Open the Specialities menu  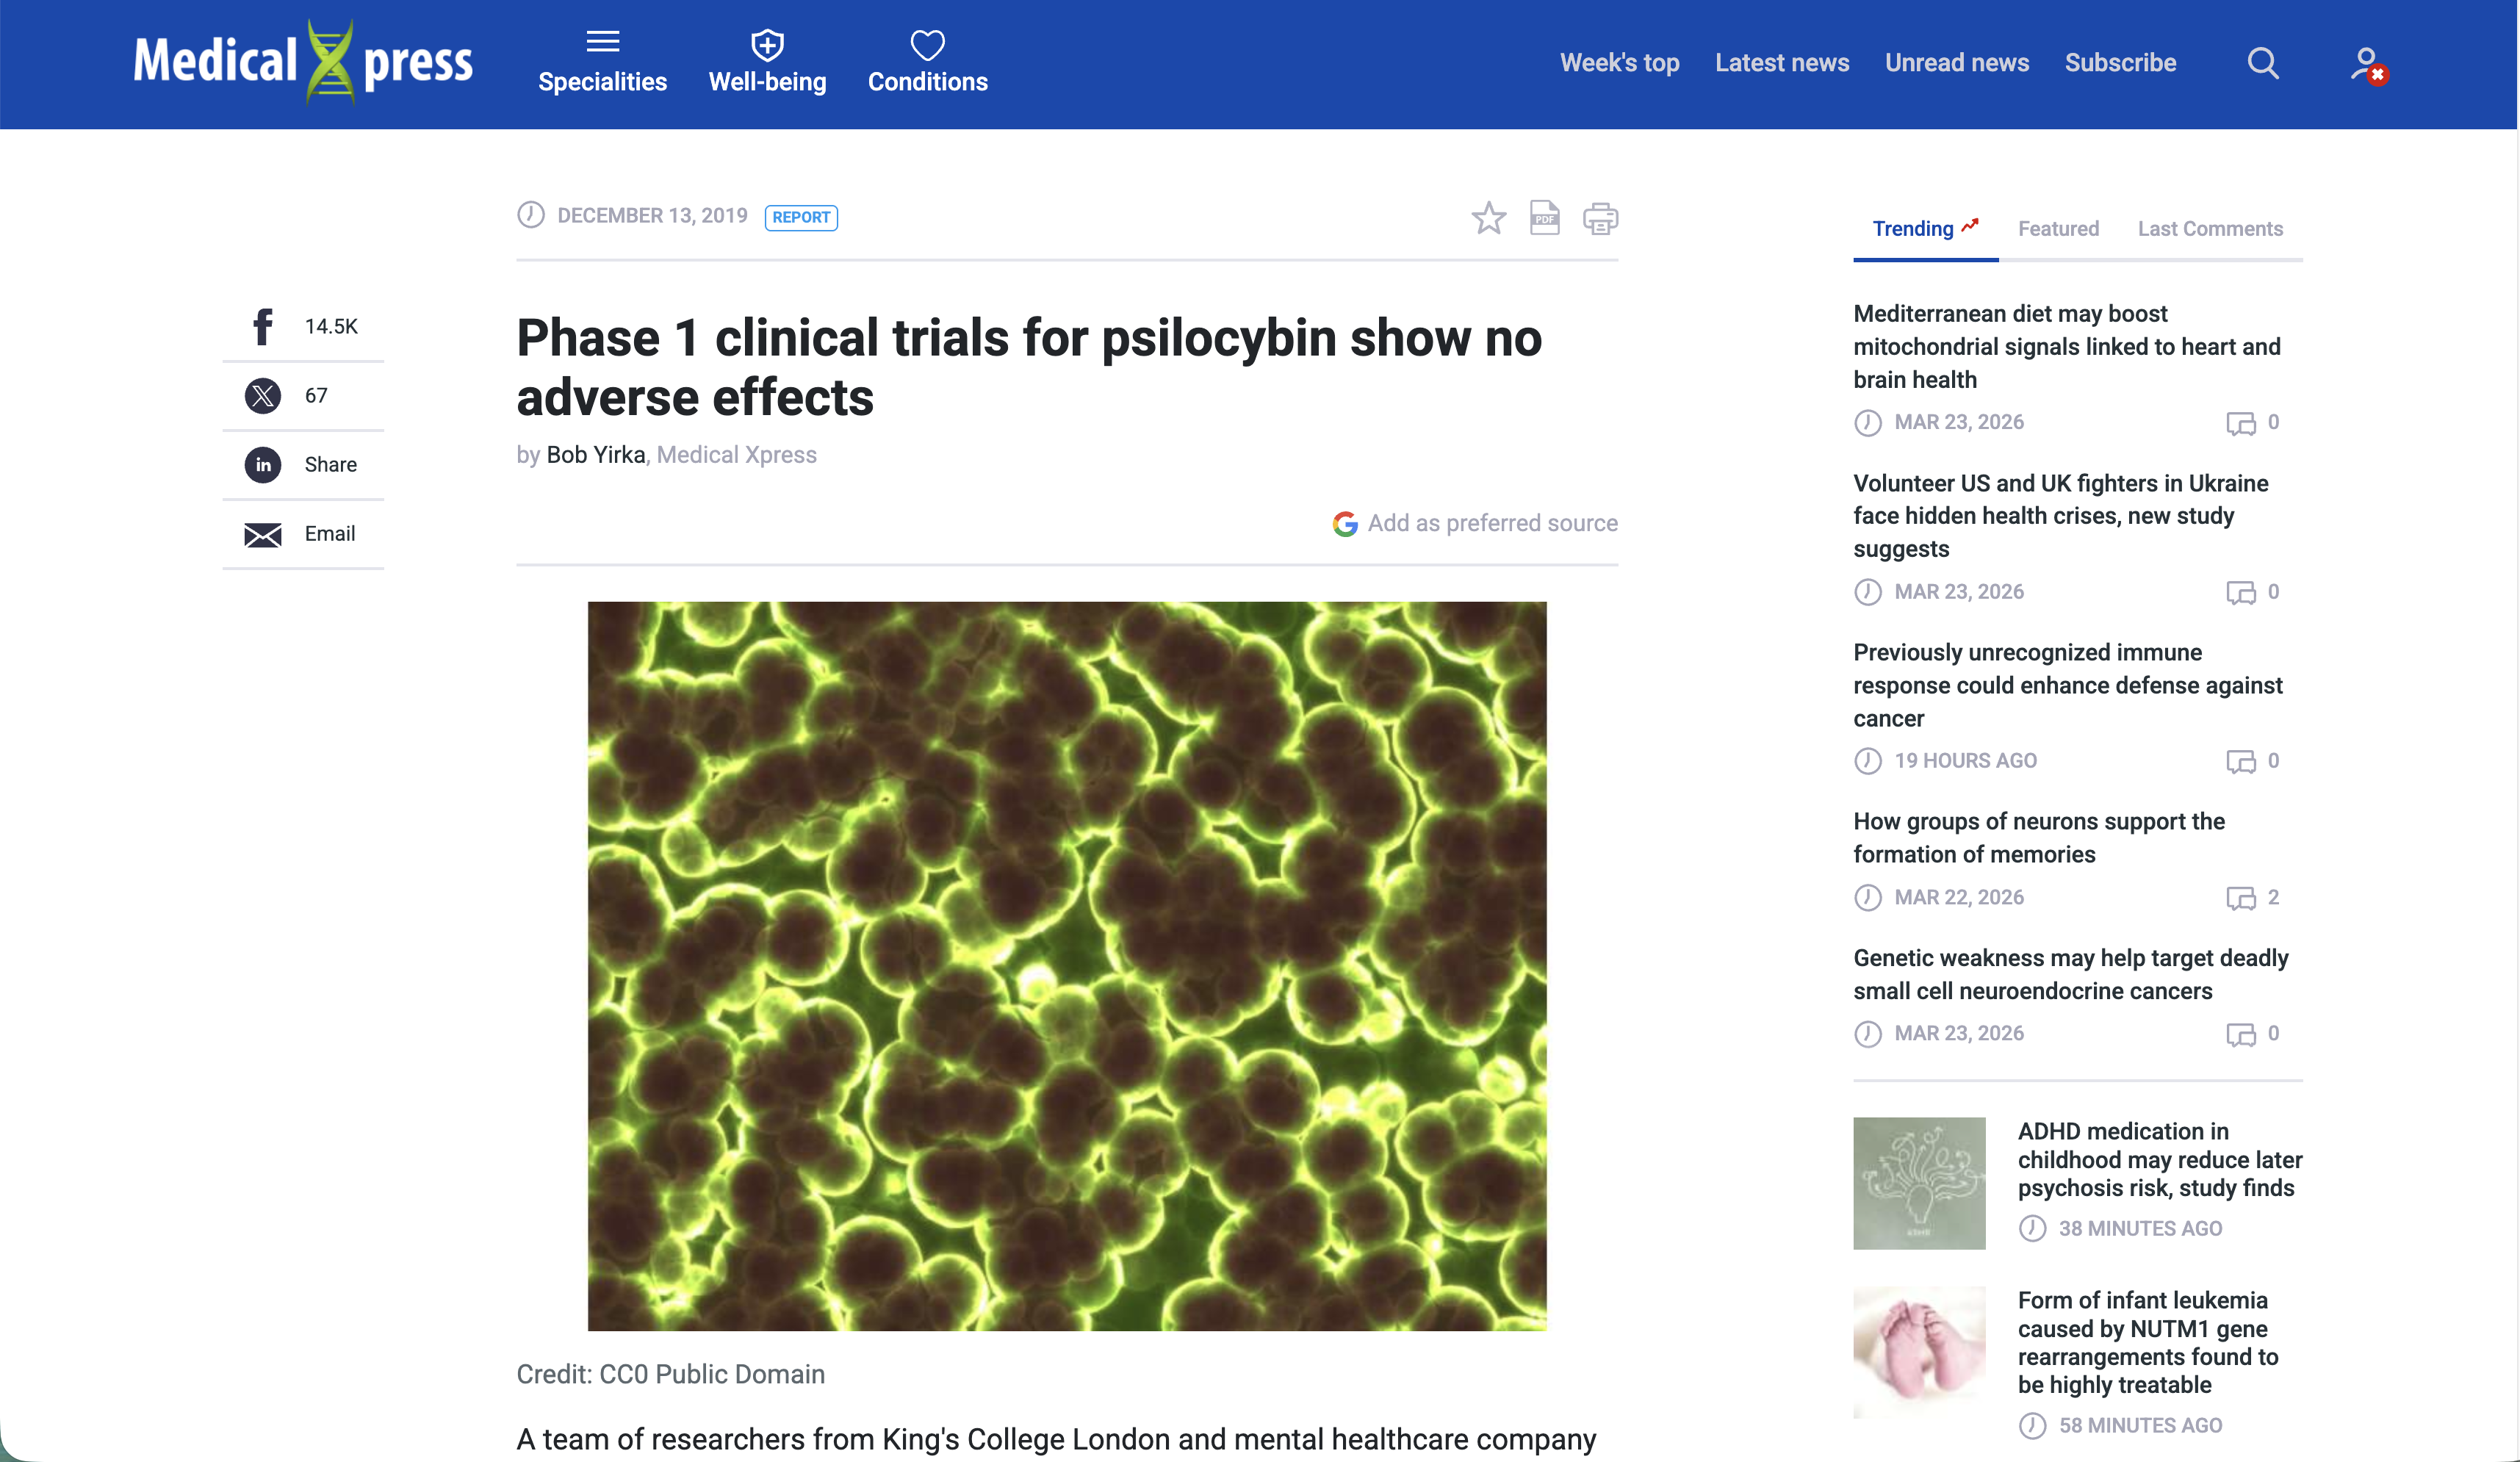pyautogui.click(x=602, y=62)
